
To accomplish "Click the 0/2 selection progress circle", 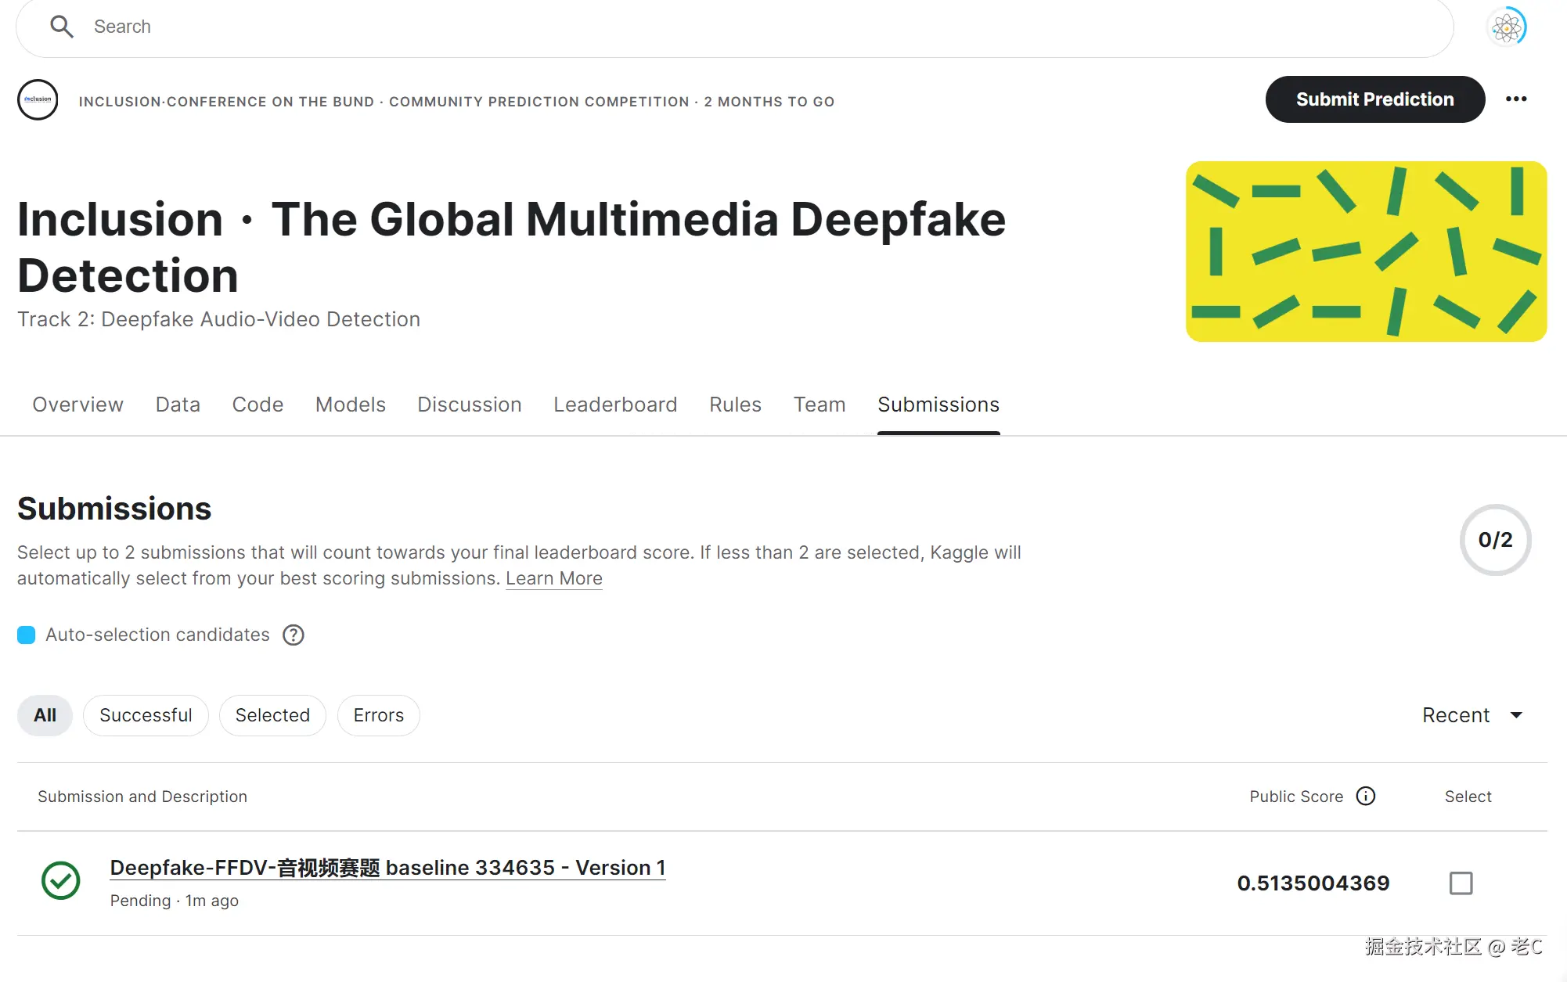I will pyautogui.click(x=1495, y=540).
